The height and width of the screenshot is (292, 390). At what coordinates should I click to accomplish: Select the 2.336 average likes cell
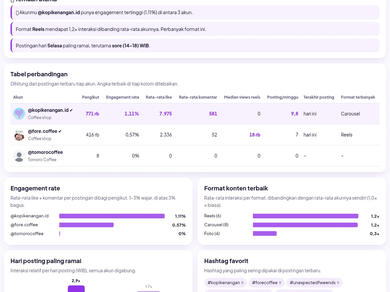point(166,135)
